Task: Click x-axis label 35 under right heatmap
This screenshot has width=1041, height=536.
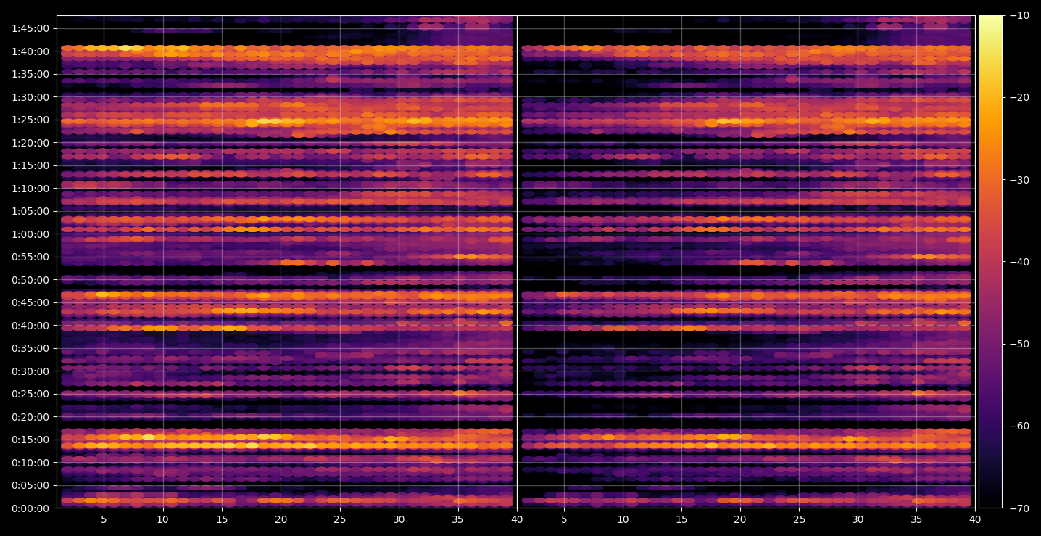Action: 916,520
